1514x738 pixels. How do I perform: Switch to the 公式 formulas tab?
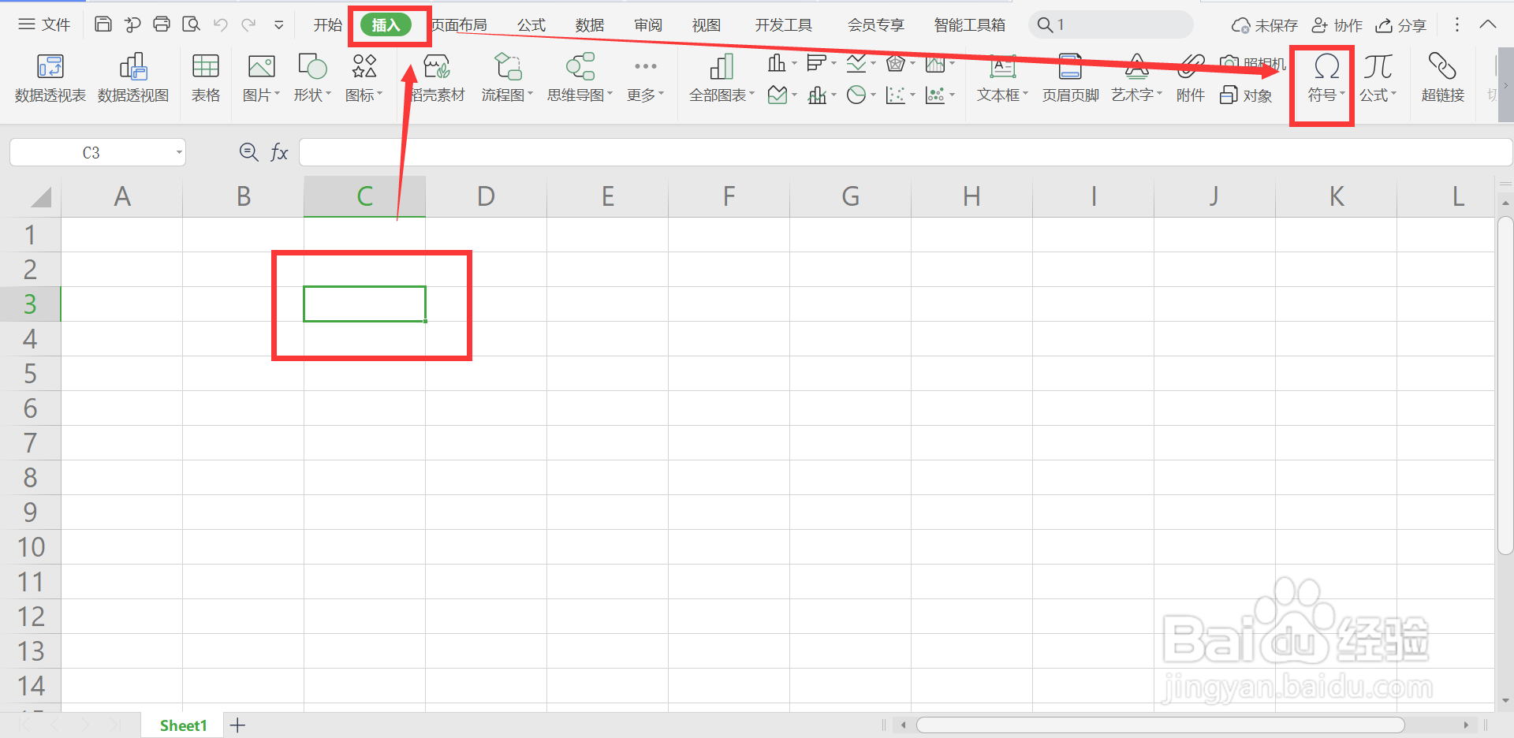point(531,25)
